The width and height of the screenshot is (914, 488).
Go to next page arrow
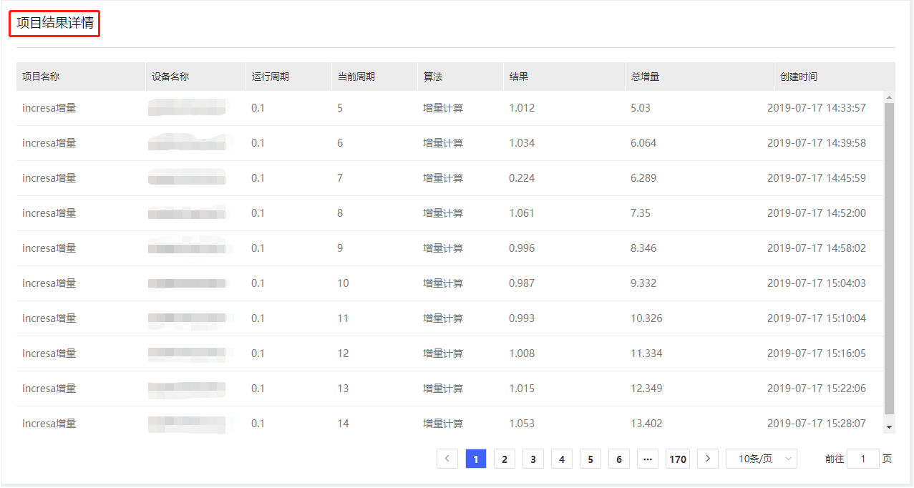click(x=708, y=459)
